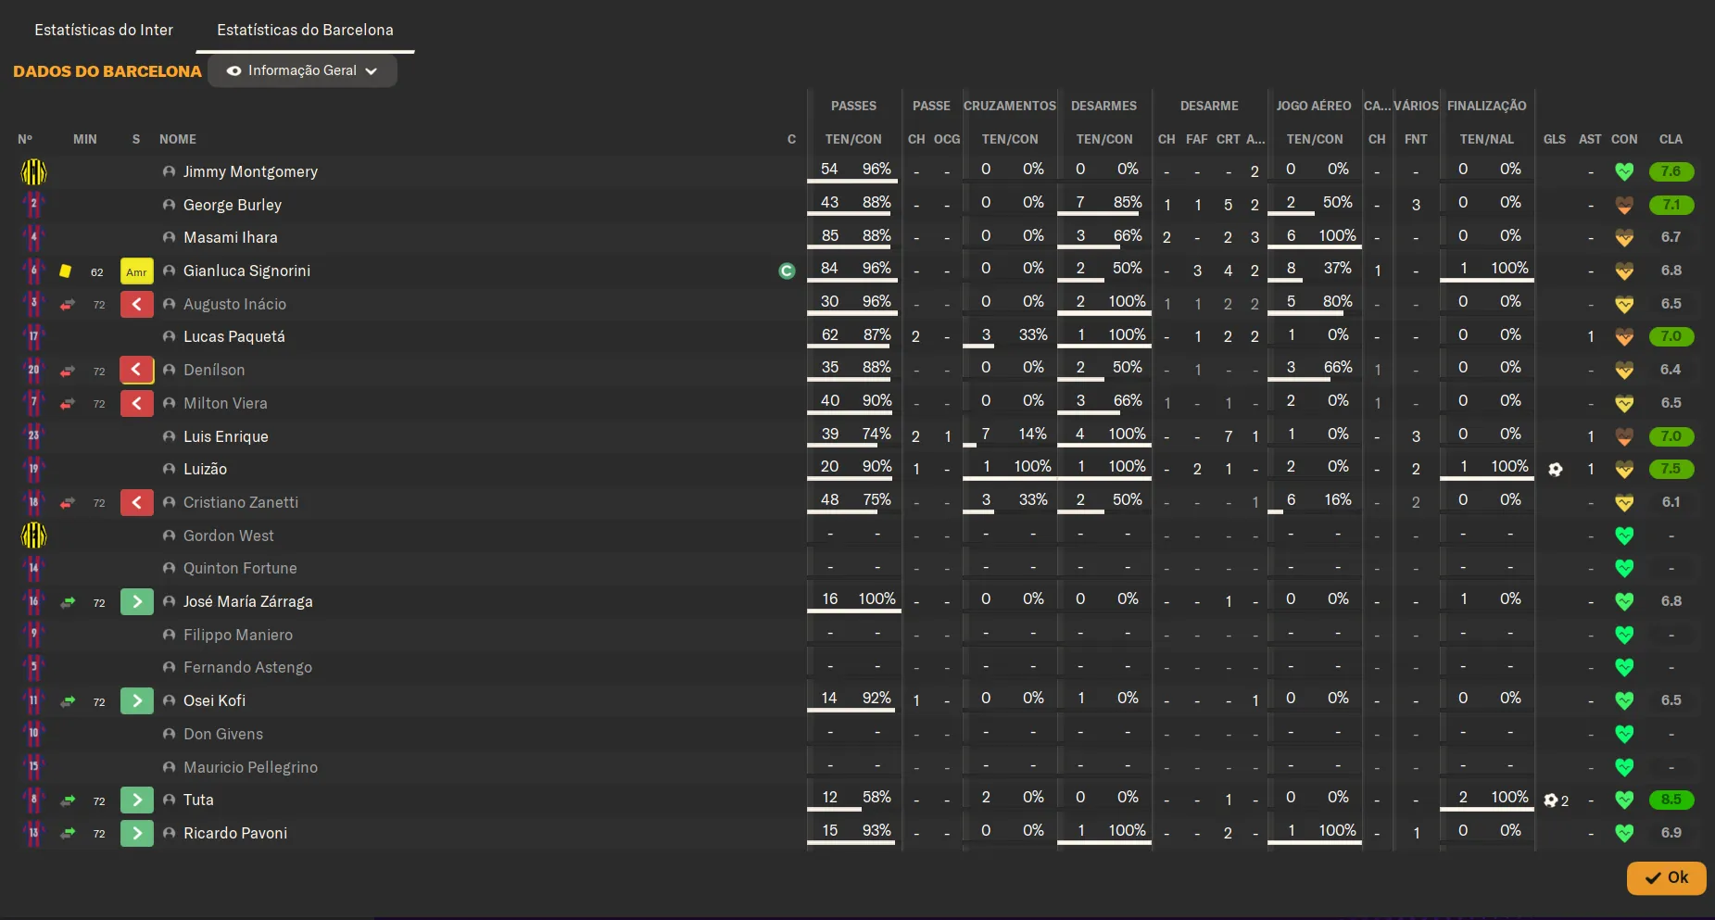
Task: Click Gordon West's goalkeeper kit icon
Action: point(33,536)
